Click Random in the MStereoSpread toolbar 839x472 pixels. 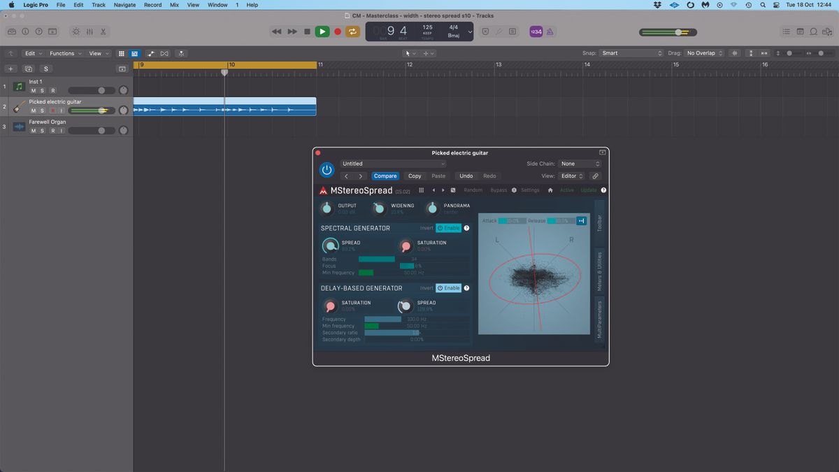pos(473,189)
